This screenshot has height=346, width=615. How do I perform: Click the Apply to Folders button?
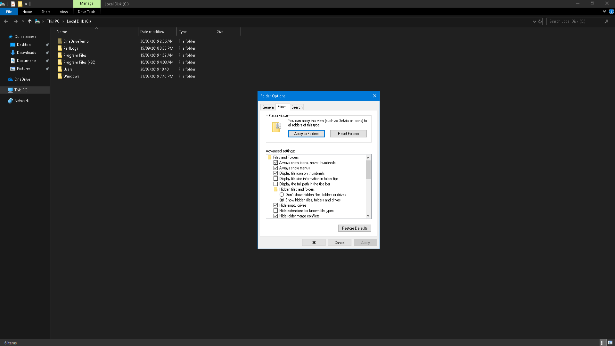(306, 134)
